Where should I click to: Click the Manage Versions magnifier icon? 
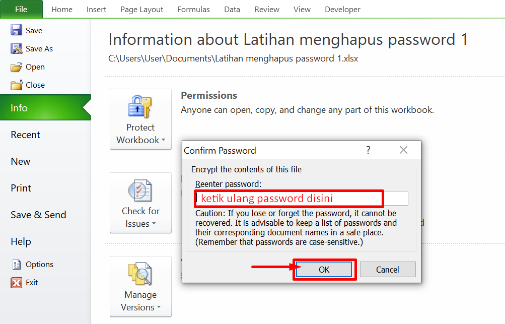tap(140, 274)
